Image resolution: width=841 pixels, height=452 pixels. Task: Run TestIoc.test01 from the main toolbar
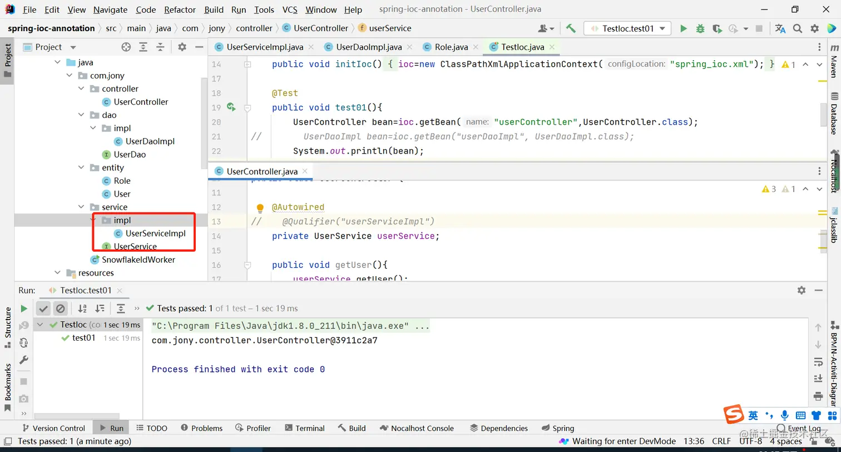(x=684, y=28)
